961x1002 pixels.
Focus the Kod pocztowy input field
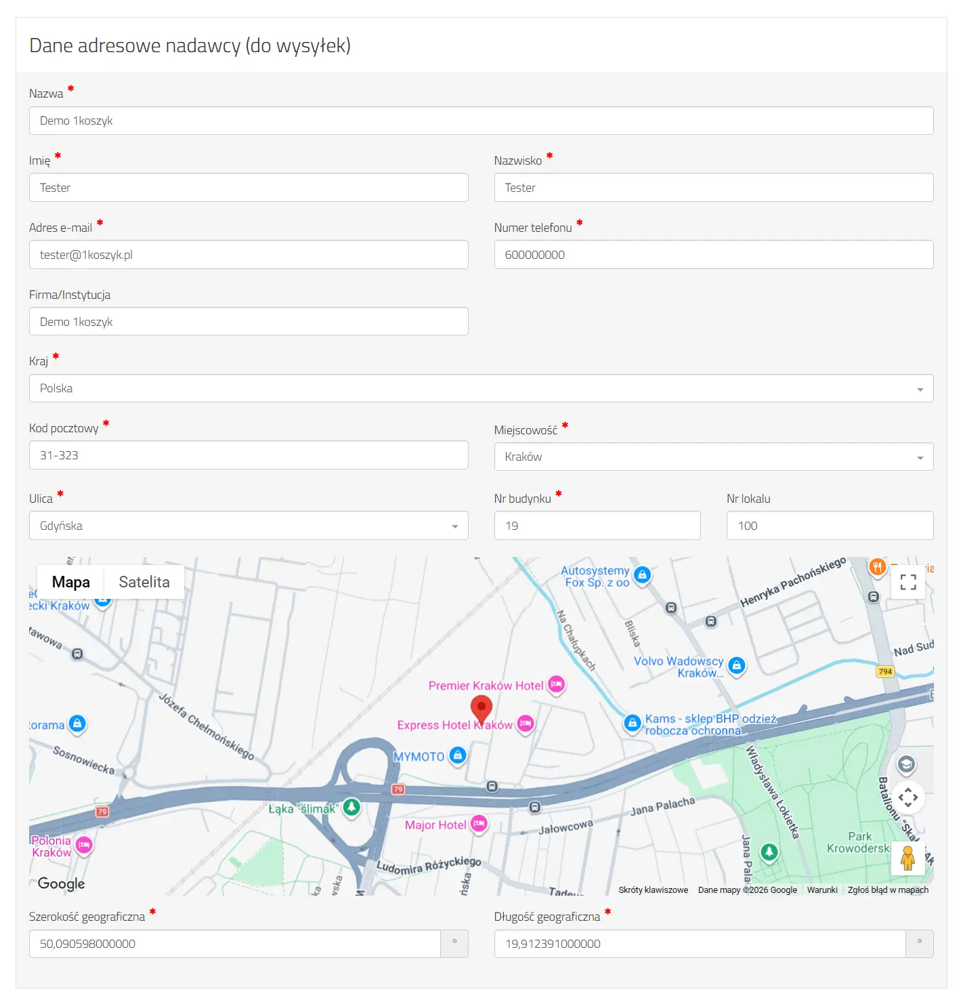point(249,455)
